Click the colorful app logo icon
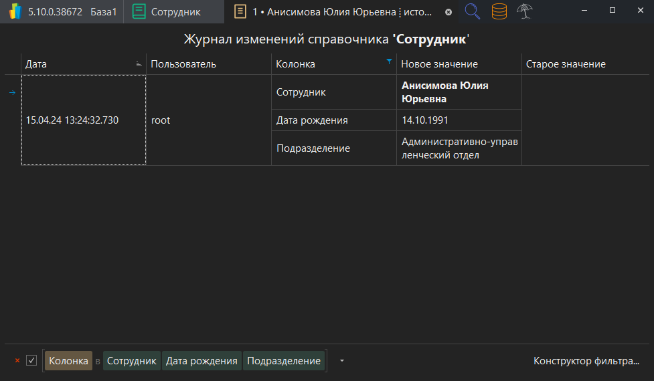Image resolution: width=654 pixels, height=381 pixels. click(15, 11)
